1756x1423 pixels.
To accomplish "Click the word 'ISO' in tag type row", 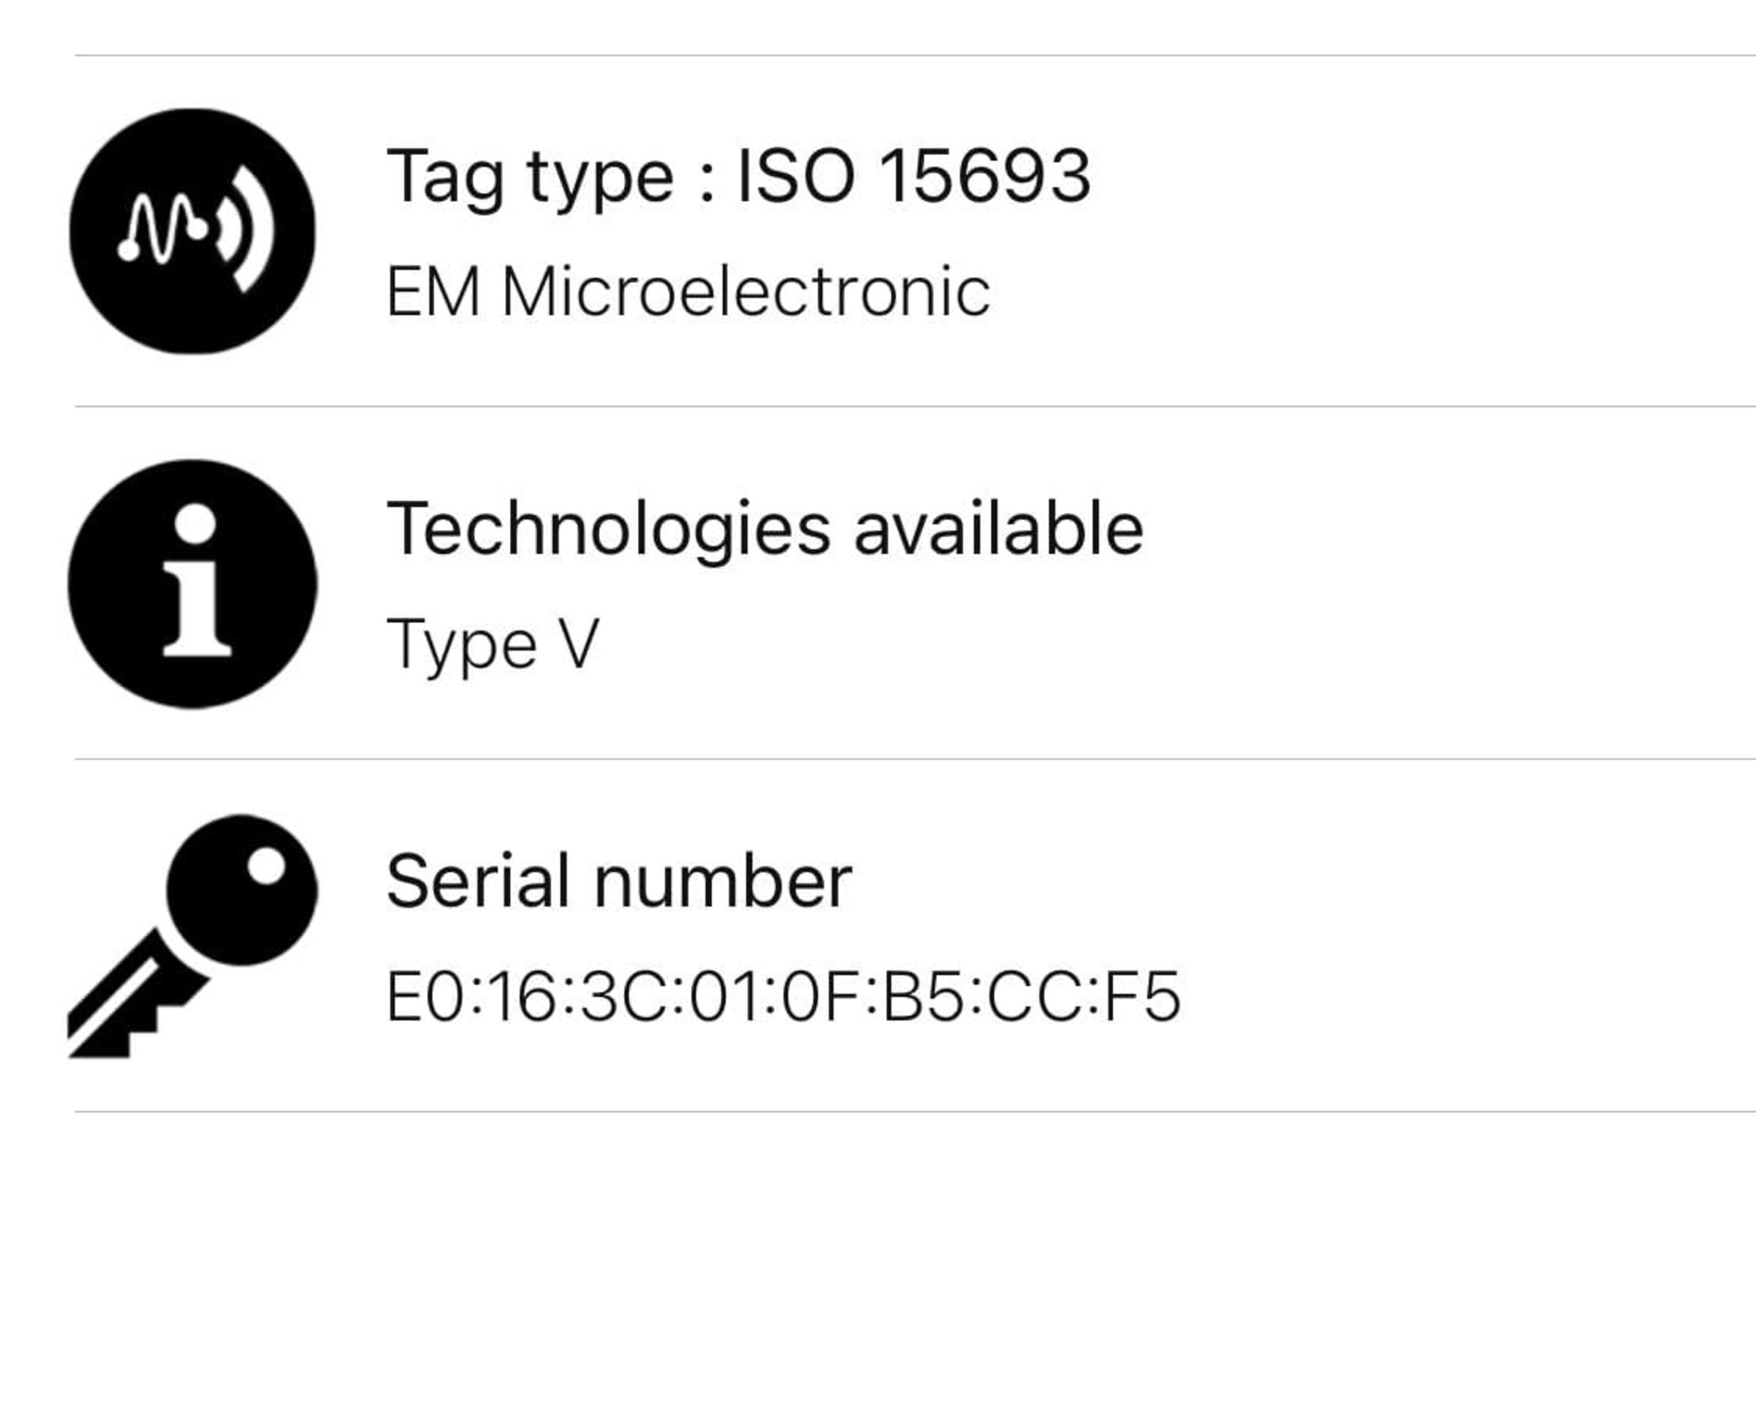I will (795, 175).
